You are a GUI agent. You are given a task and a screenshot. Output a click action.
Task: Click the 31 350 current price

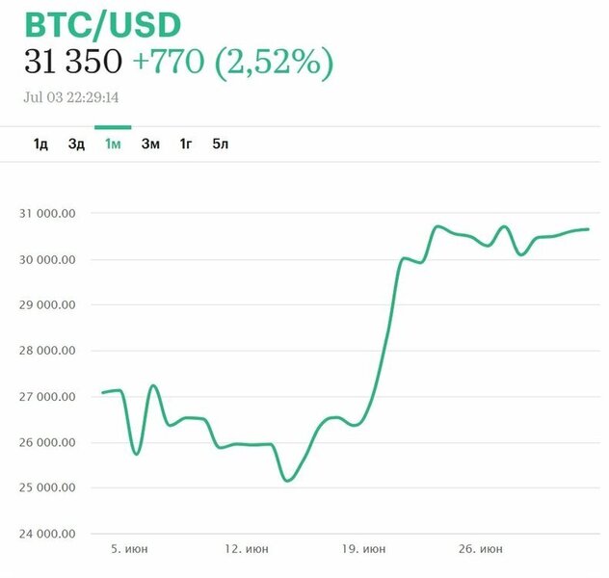point(72,64)
